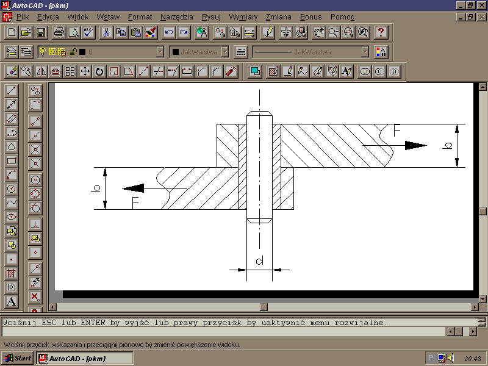488x366 pixels.
Task: Expand the layer control dropdown
Action: 160,52
